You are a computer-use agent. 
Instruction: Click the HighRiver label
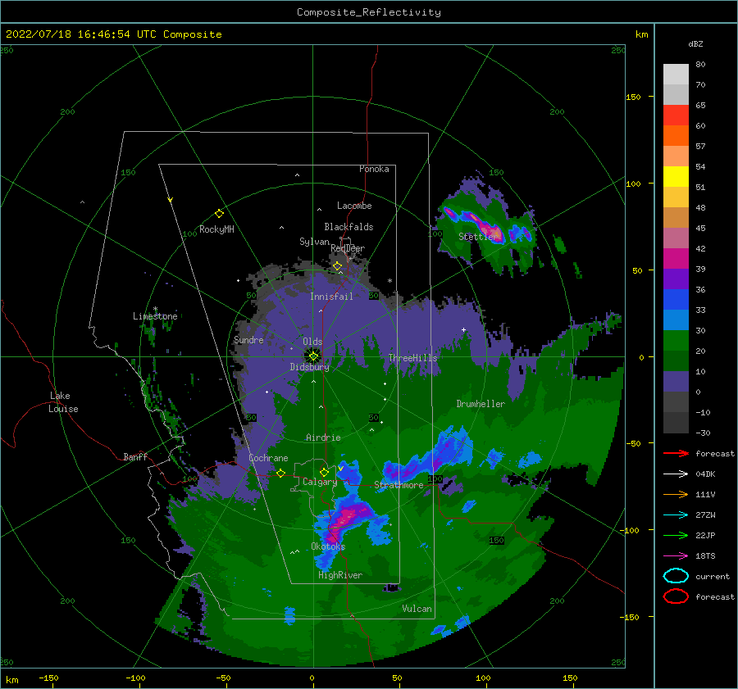click(x=340, y=575)
